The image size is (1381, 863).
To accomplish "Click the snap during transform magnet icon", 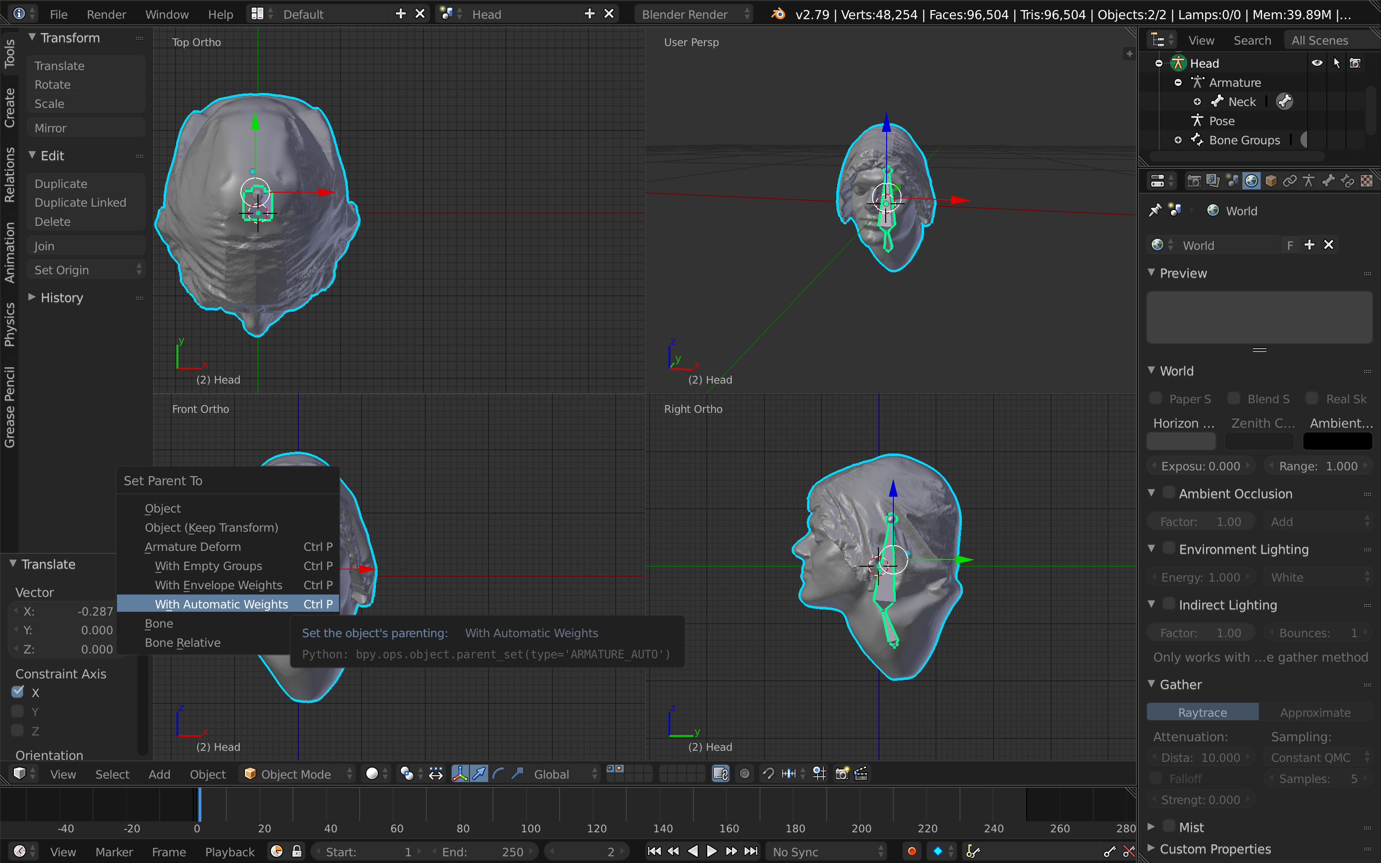I will click(769, 774).
